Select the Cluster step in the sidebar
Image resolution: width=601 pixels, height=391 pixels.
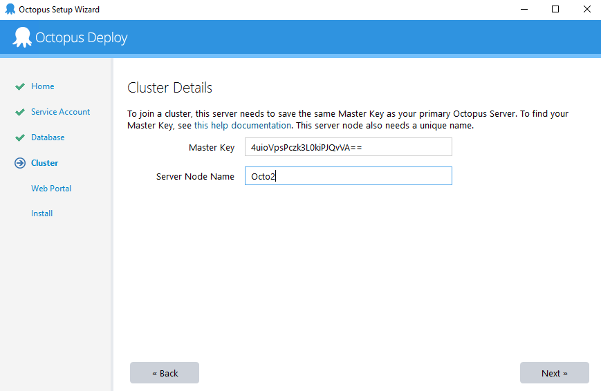44,163
